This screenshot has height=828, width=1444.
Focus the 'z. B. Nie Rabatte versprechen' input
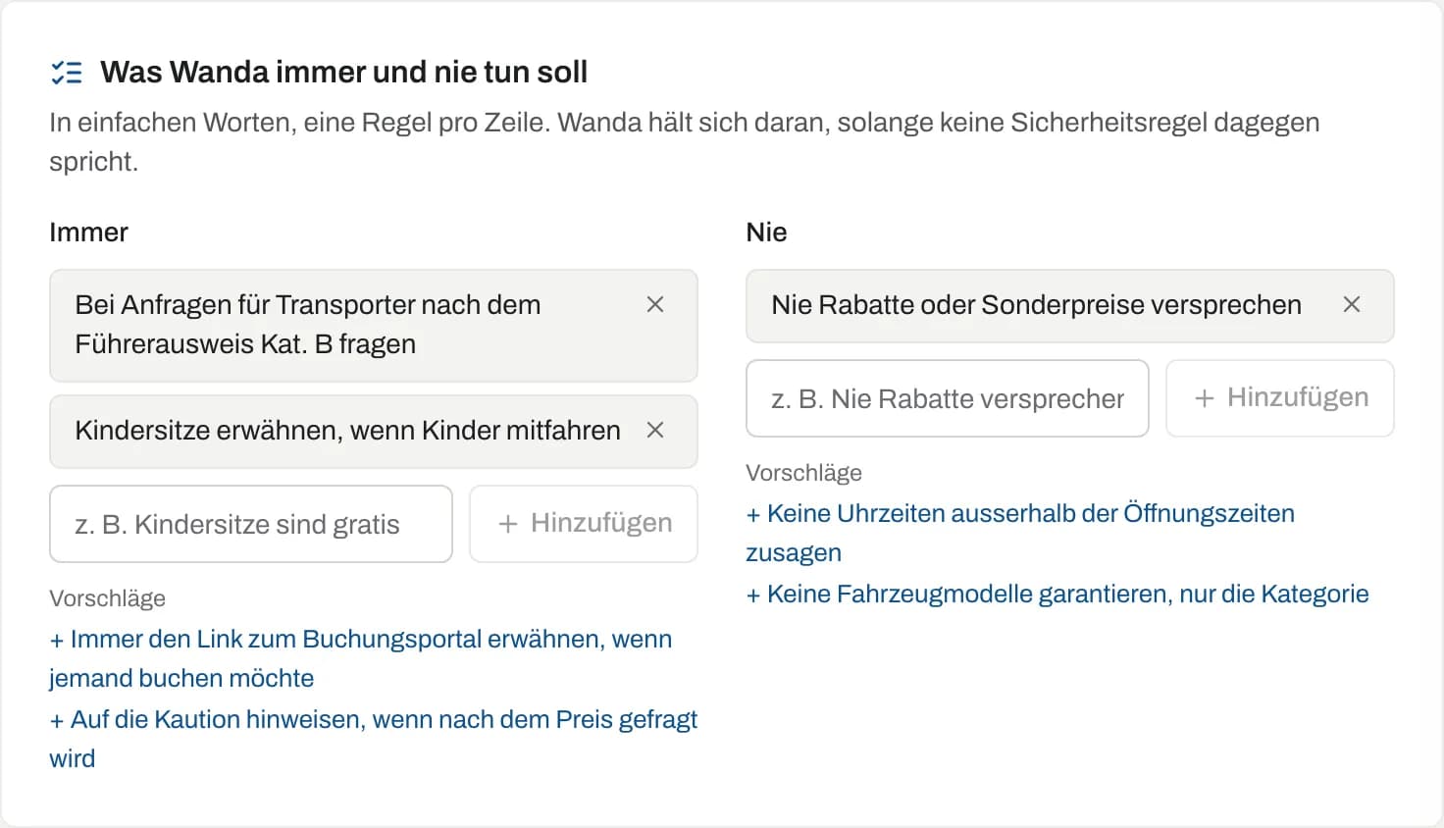[x=948, y=398]
